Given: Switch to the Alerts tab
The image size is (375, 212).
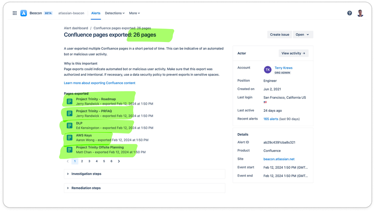Looking at the screenshot, I should tap(96, 13).
